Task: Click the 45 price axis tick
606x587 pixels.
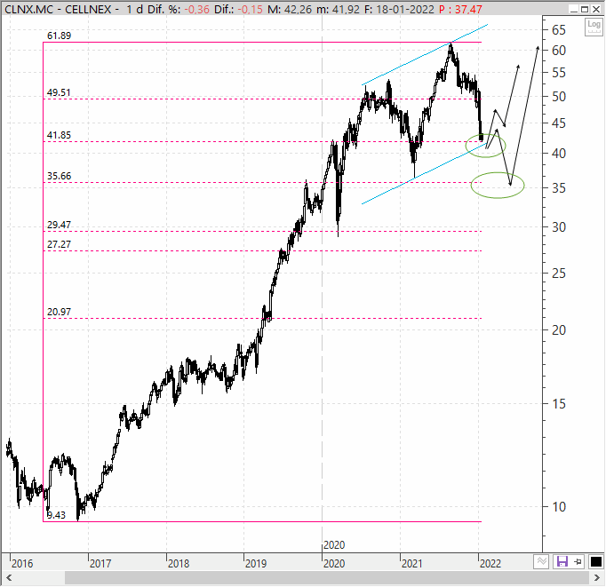Action: click(559, 123)
